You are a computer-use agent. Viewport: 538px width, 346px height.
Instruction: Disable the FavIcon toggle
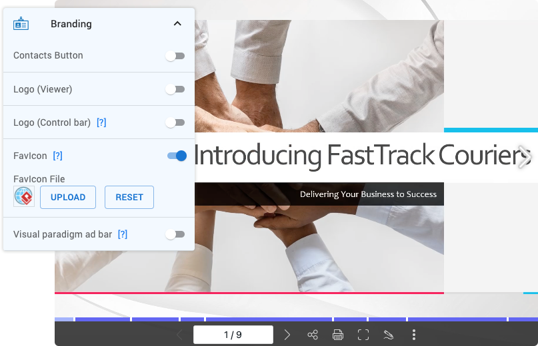click(x=177, y=156)
